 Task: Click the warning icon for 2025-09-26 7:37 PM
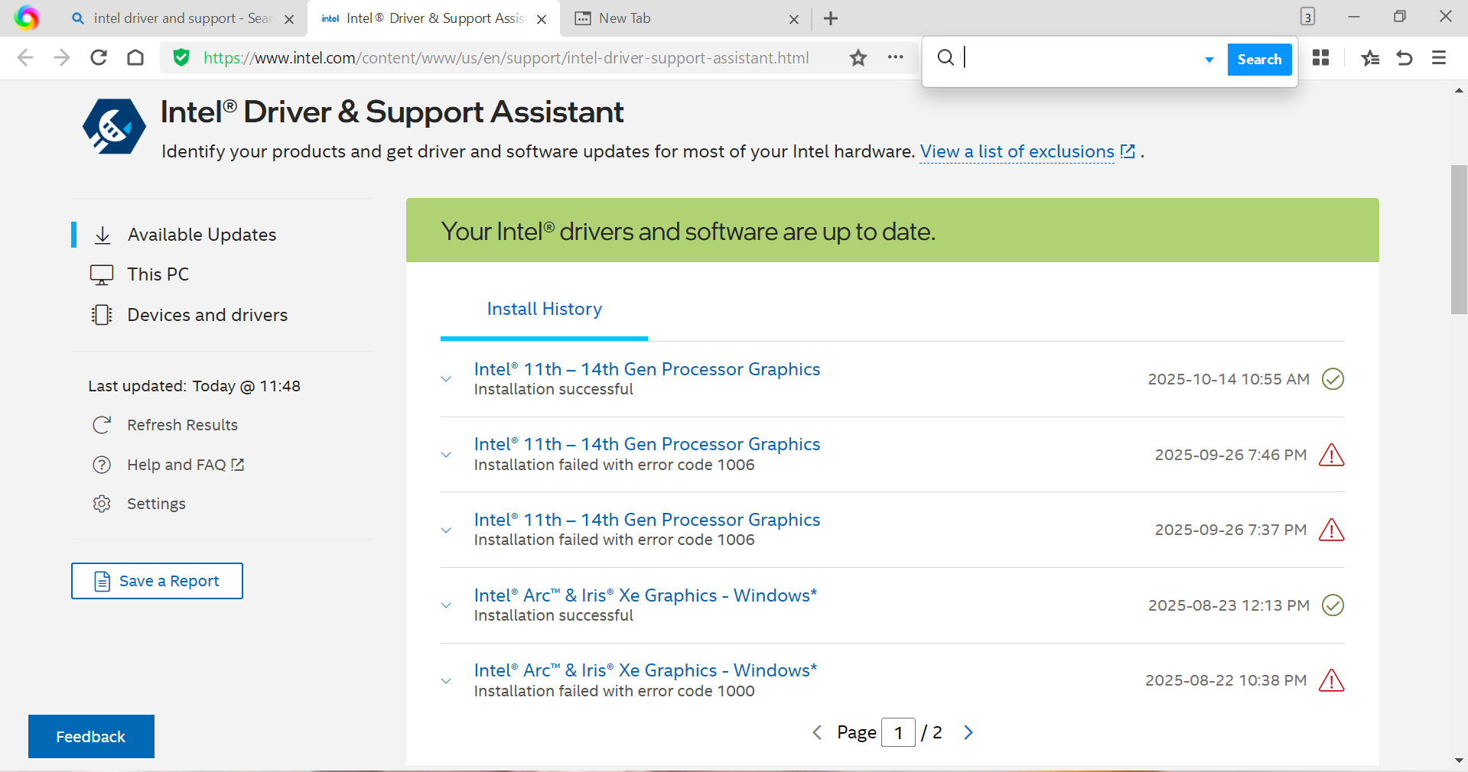coord(1332,530)
